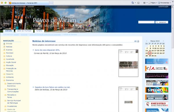
Task: Open Eventos in navigation sidebar
Action: point(9,50)
